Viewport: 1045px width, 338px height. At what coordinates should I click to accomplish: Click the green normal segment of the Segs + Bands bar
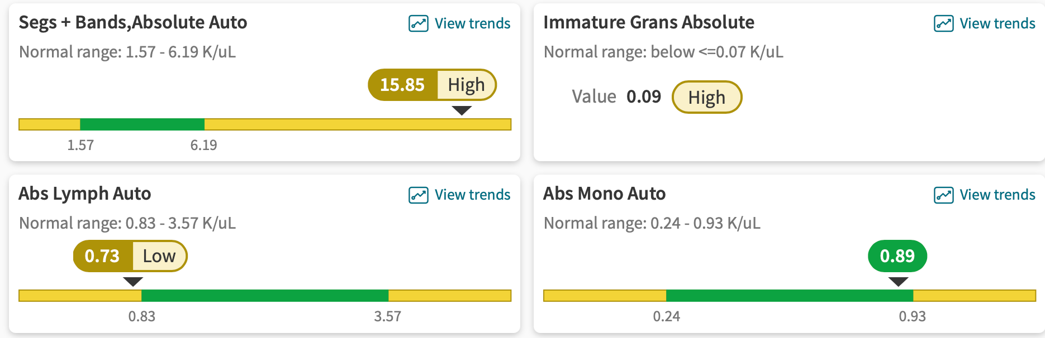pyautogui.click(x=142, y=124)
